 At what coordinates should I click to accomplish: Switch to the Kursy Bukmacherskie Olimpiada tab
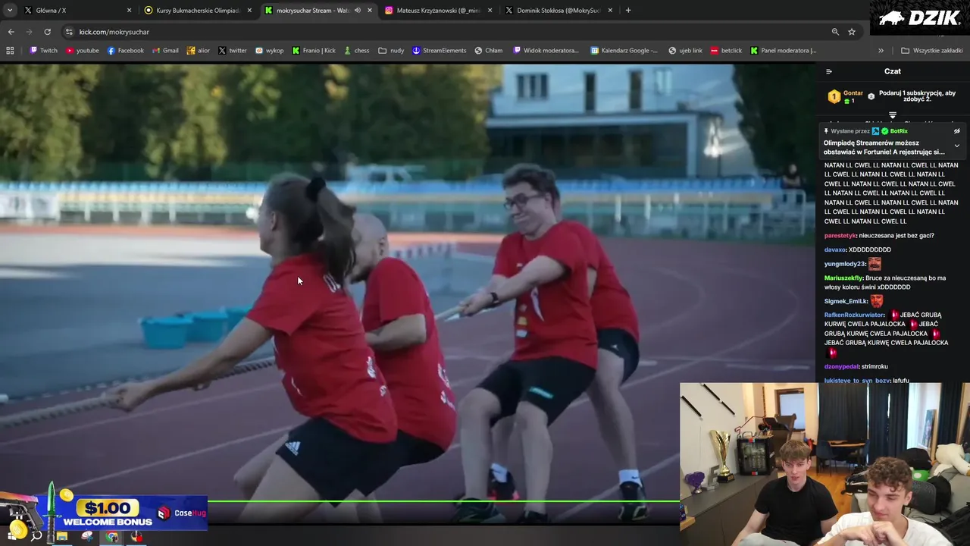(198, 11)
